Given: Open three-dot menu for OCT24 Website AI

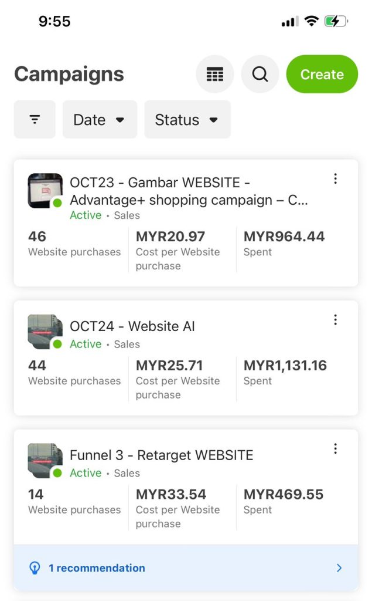Looking at the screenshot, I should click(x=335, y=319).
